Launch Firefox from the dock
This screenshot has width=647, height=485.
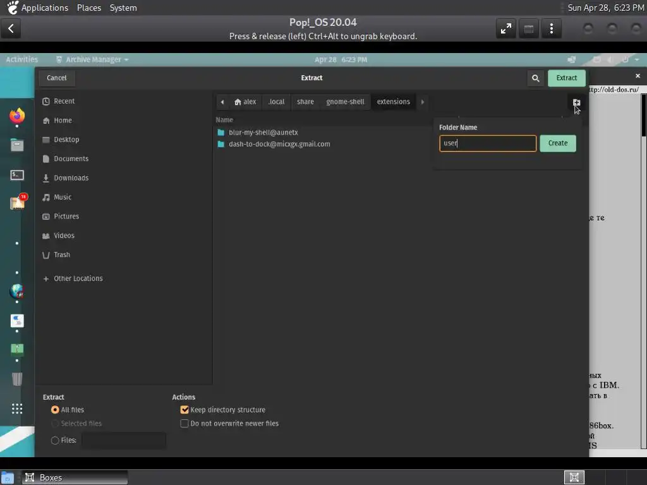(17, 116)
